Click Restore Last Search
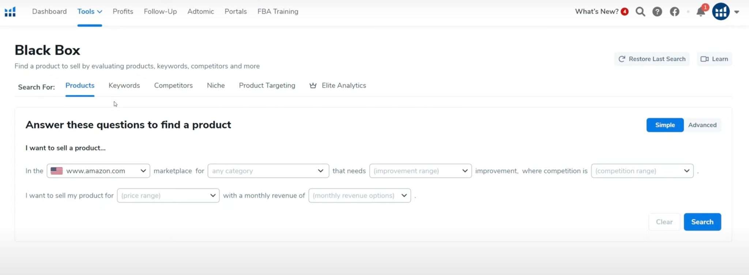Screen dimensions: 749x275 (x=652, y=59)
